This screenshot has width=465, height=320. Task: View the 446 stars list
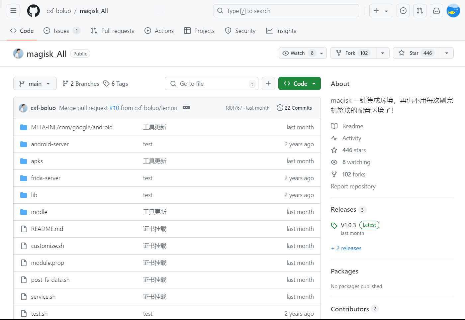click(x=348, y=150)
